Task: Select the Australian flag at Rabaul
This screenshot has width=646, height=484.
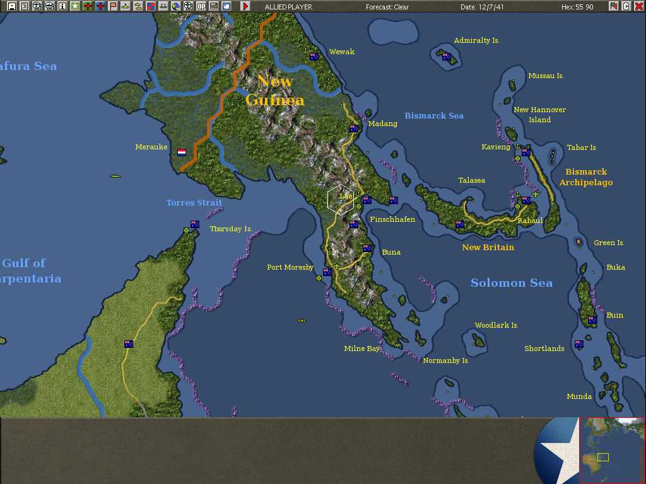Action: tap(526, 200)
